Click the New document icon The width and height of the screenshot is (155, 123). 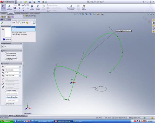pyautogui.click(x=21, y=2)
